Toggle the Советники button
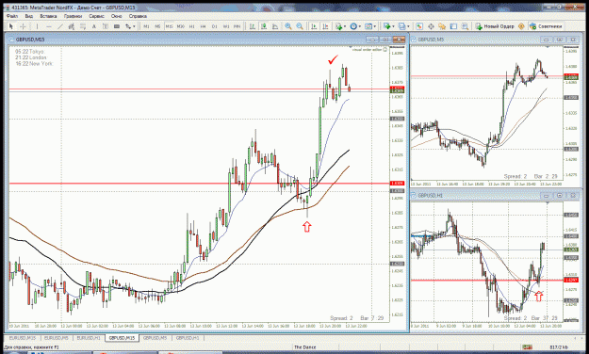Viewport: 589px width, 354px height. pos(546,26)
